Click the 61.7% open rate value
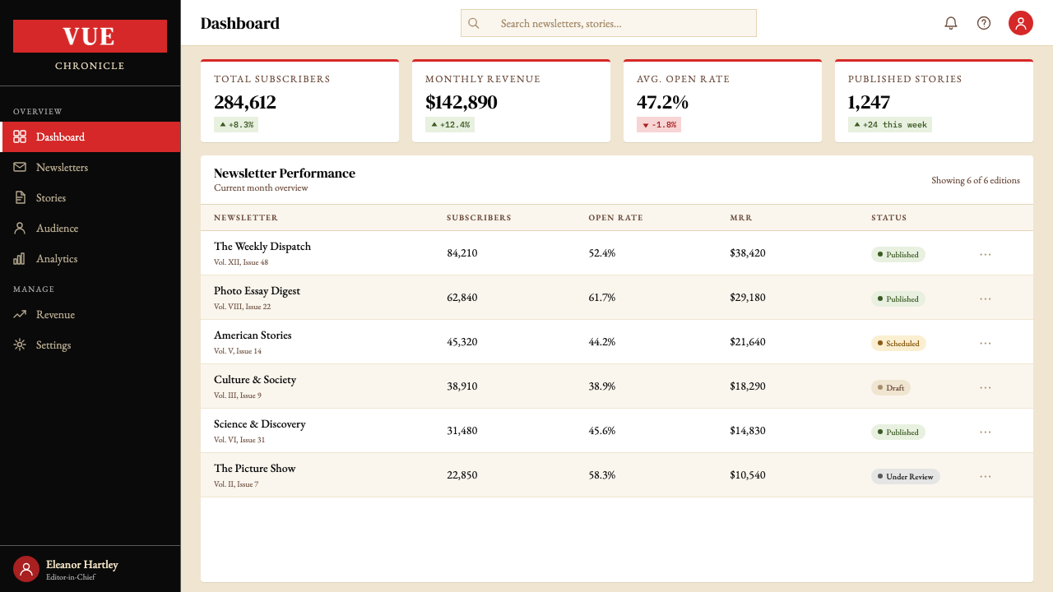This screenshot has height=592, width=1053. (x=602, y=298)
